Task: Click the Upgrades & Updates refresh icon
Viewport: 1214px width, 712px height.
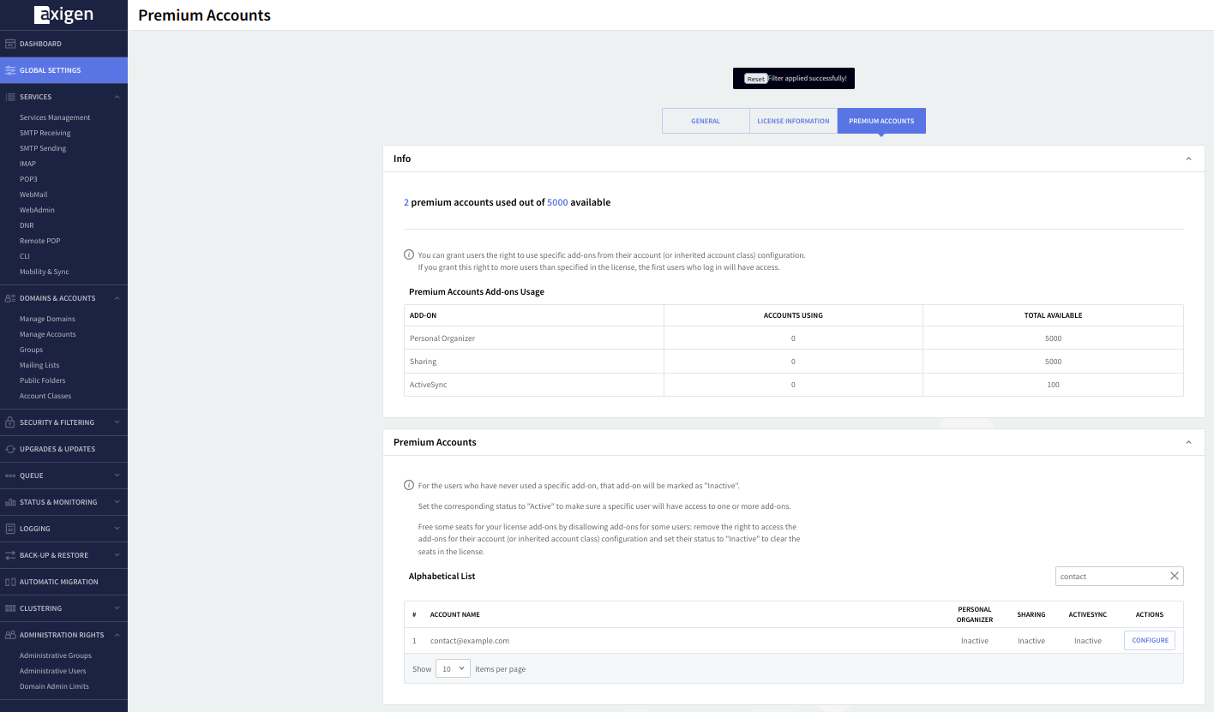Action: (10, 449)
